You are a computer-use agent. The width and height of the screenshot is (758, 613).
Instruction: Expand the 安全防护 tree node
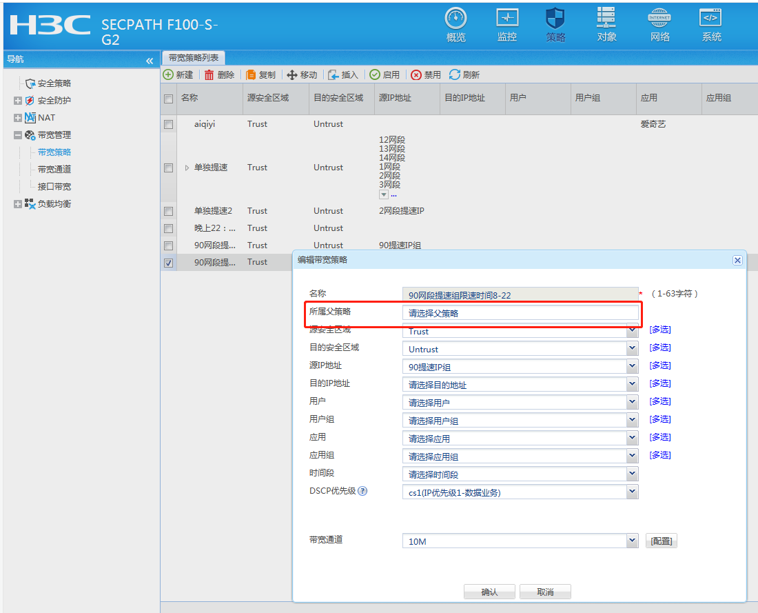(18, 101)
